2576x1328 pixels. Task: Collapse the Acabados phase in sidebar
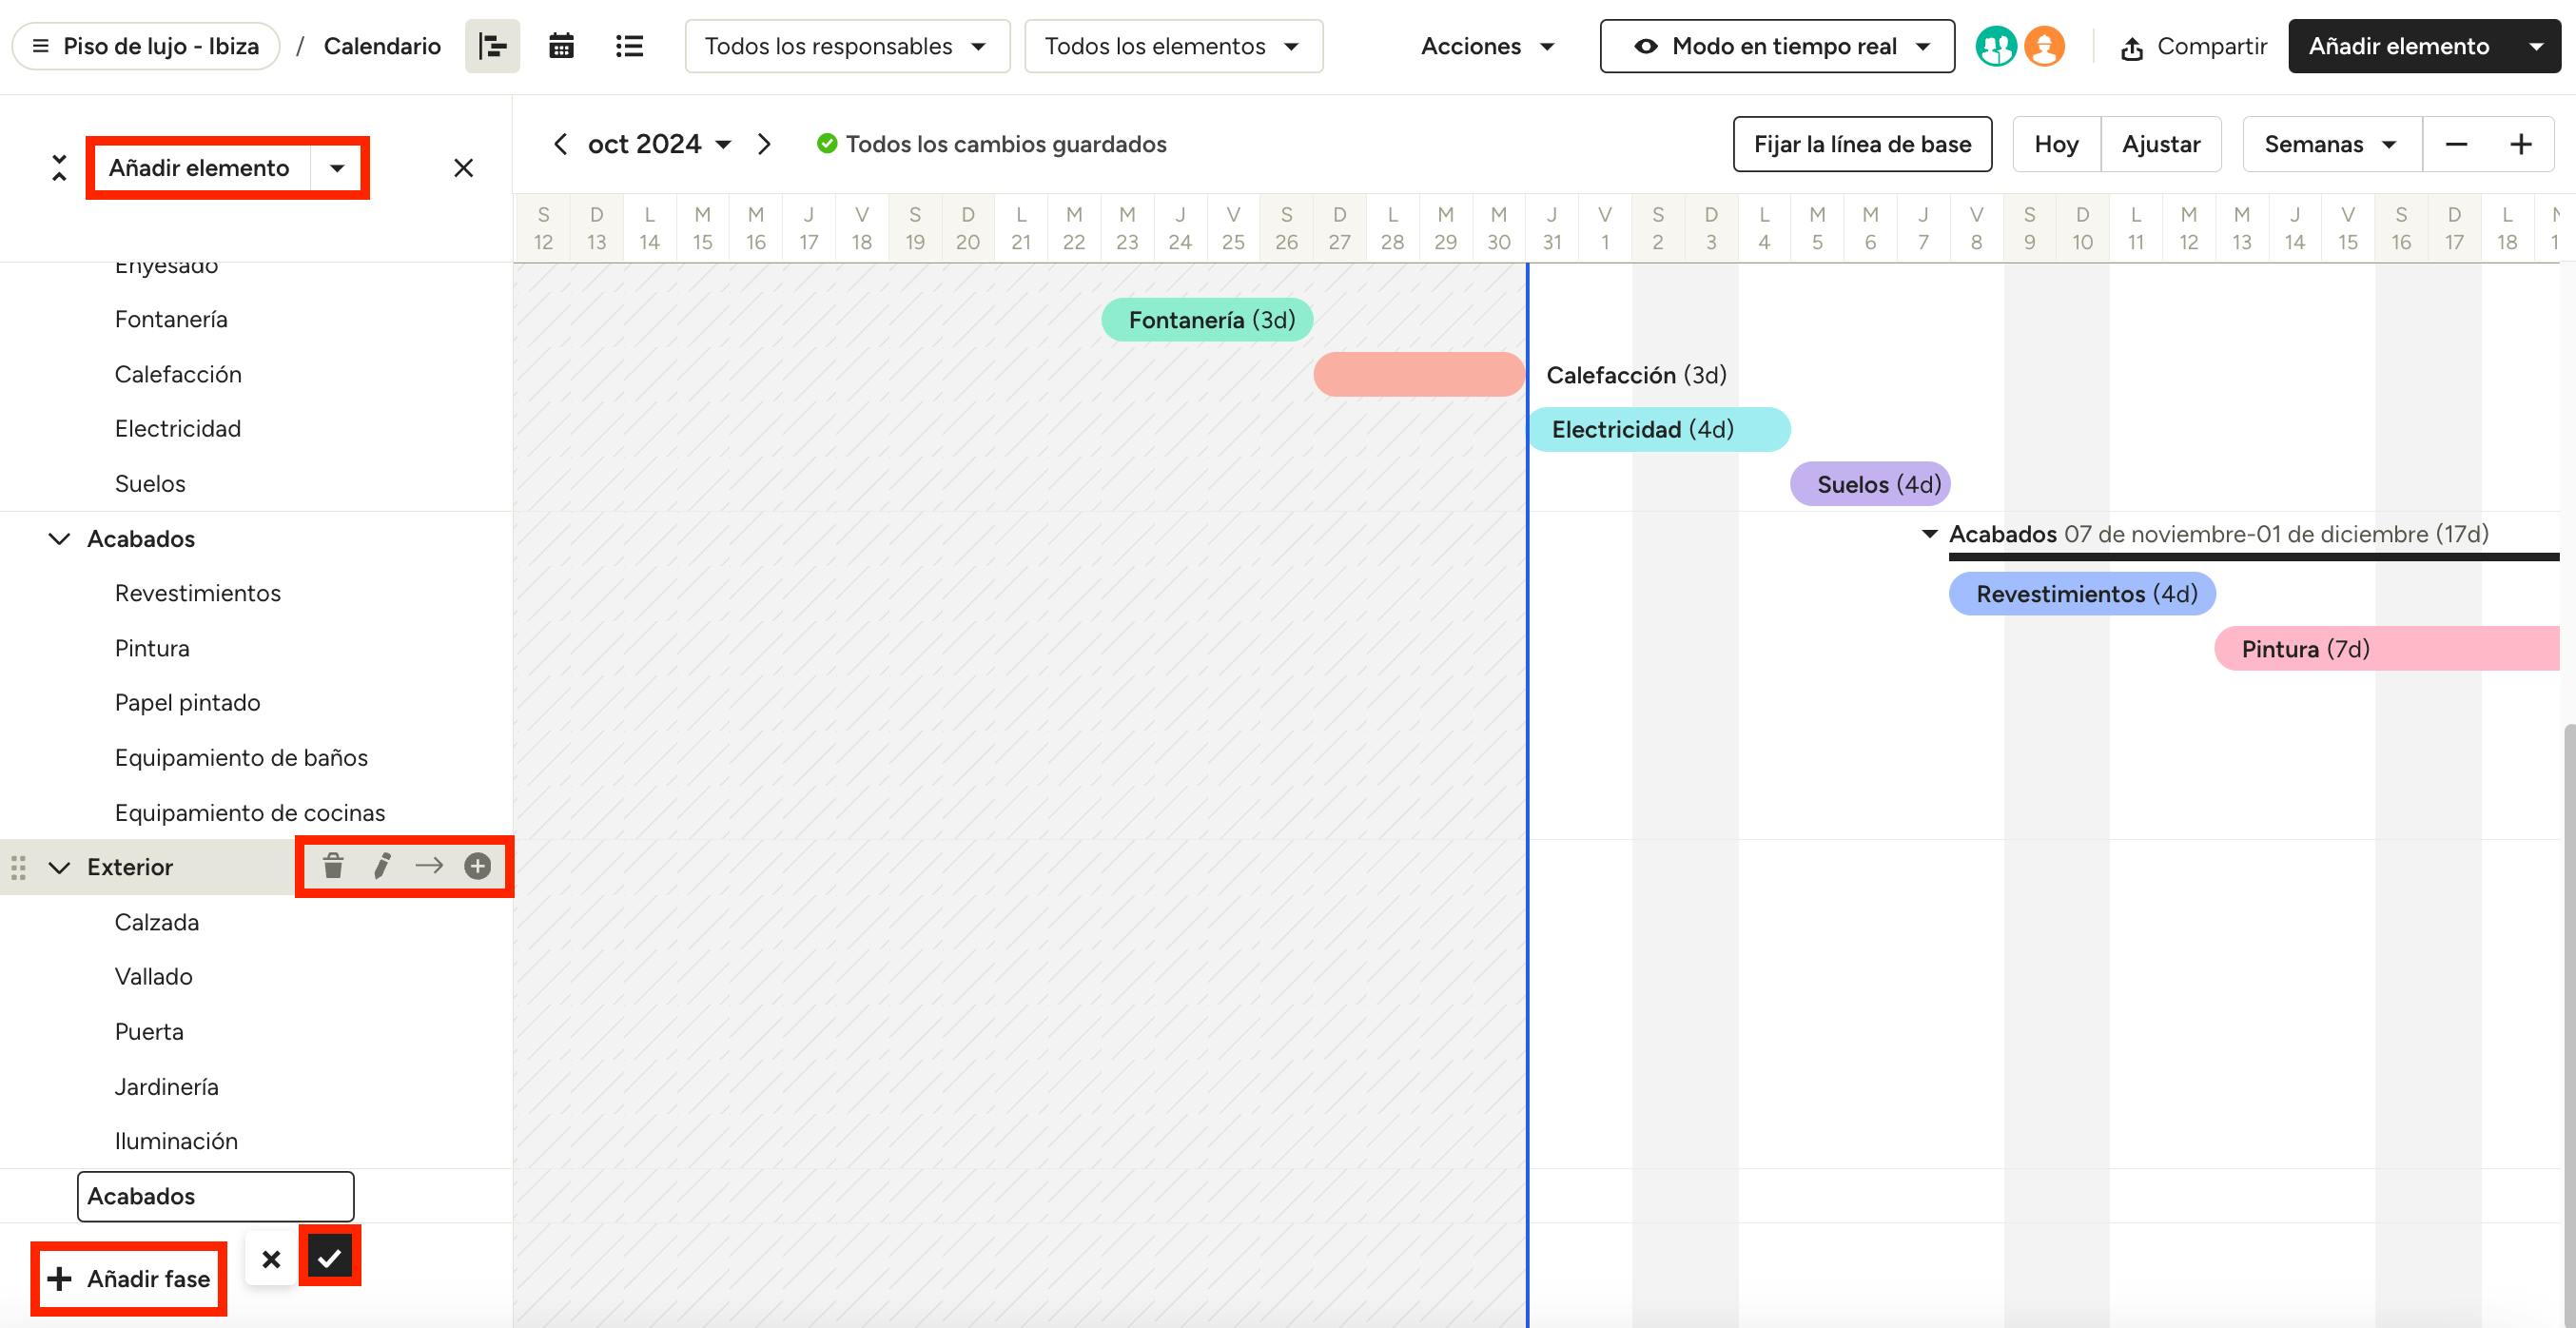click(x=60, y=539)
